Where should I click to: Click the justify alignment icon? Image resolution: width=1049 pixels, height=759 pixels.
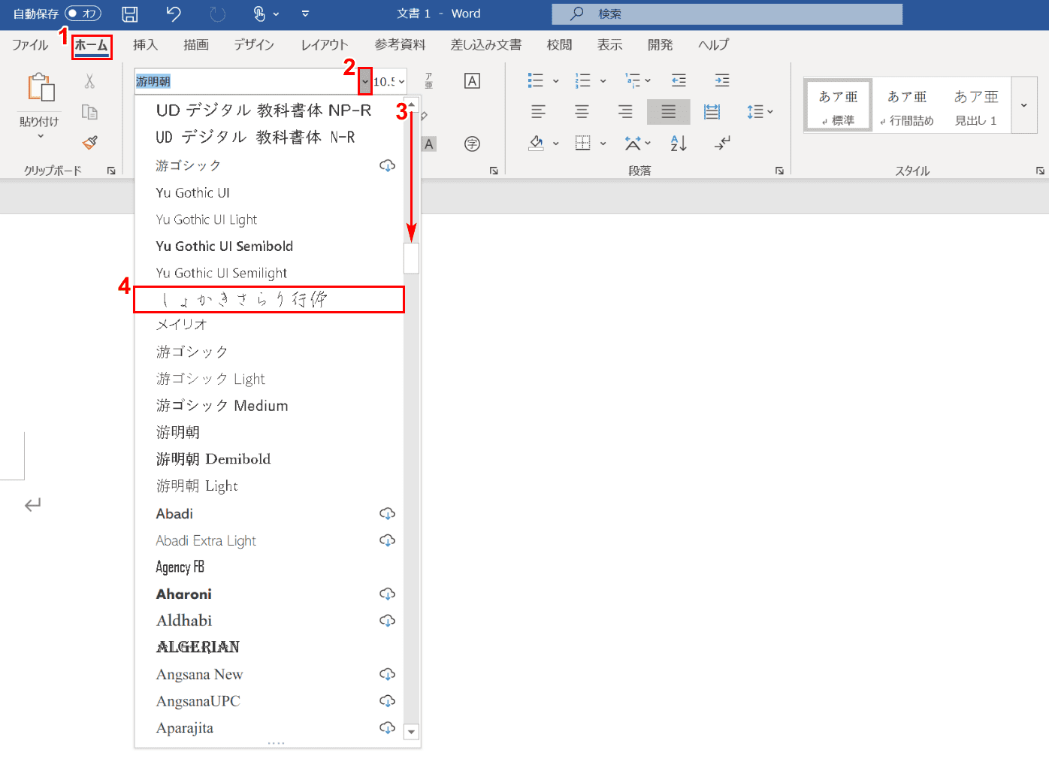(668, 112)
